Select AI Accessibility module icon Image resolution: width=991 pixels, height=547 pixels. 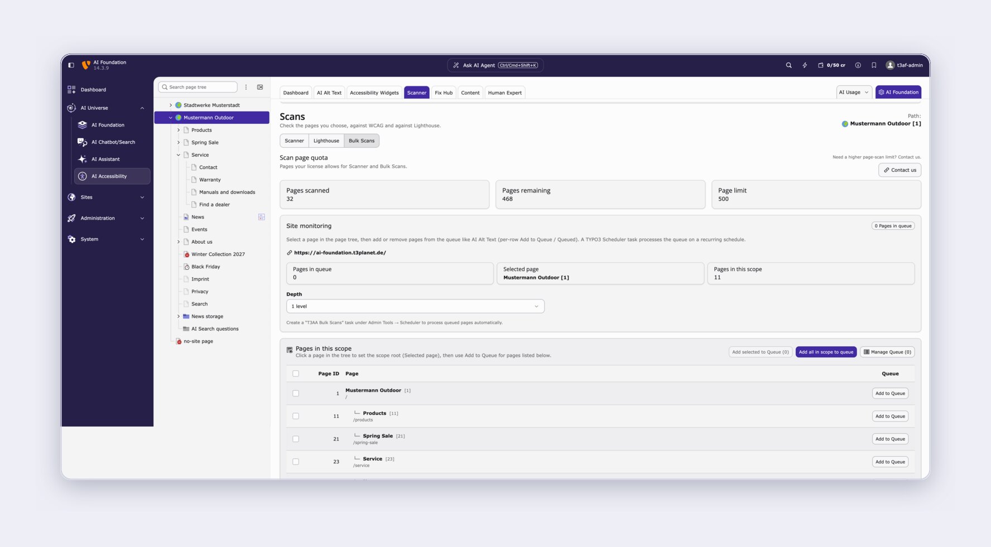tap(82, 176)
